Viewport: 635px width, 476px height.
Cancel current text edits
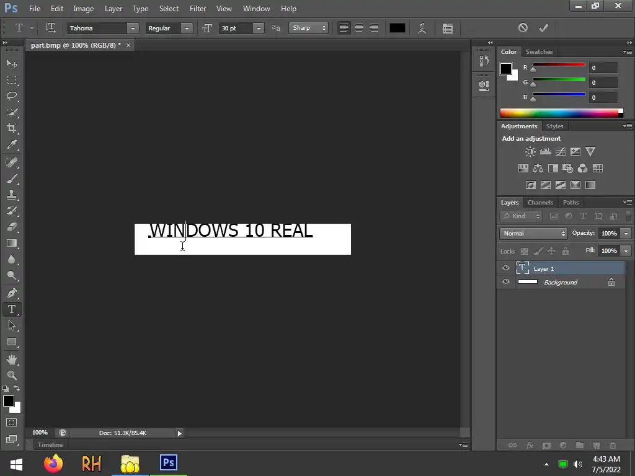point(523,27)
